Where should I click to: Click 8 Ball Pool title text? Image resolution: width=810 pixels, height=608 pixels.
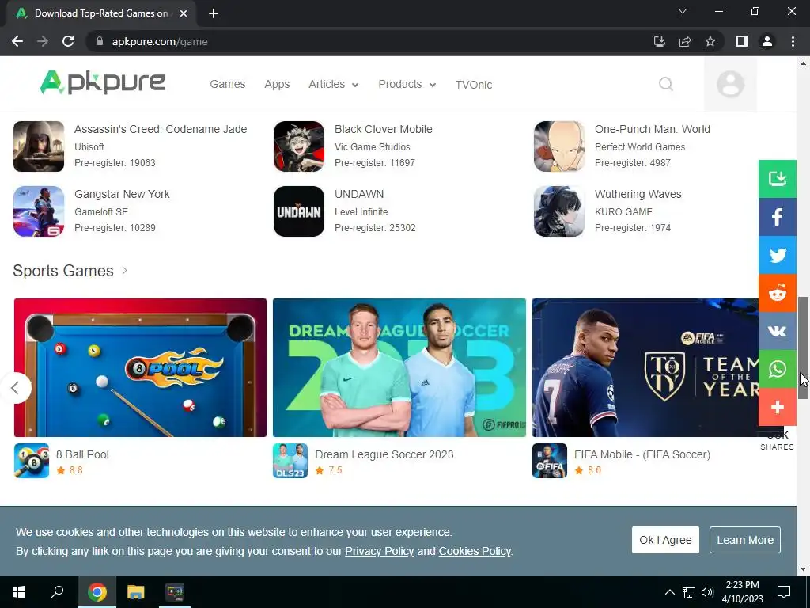click(x=82, y=454)
